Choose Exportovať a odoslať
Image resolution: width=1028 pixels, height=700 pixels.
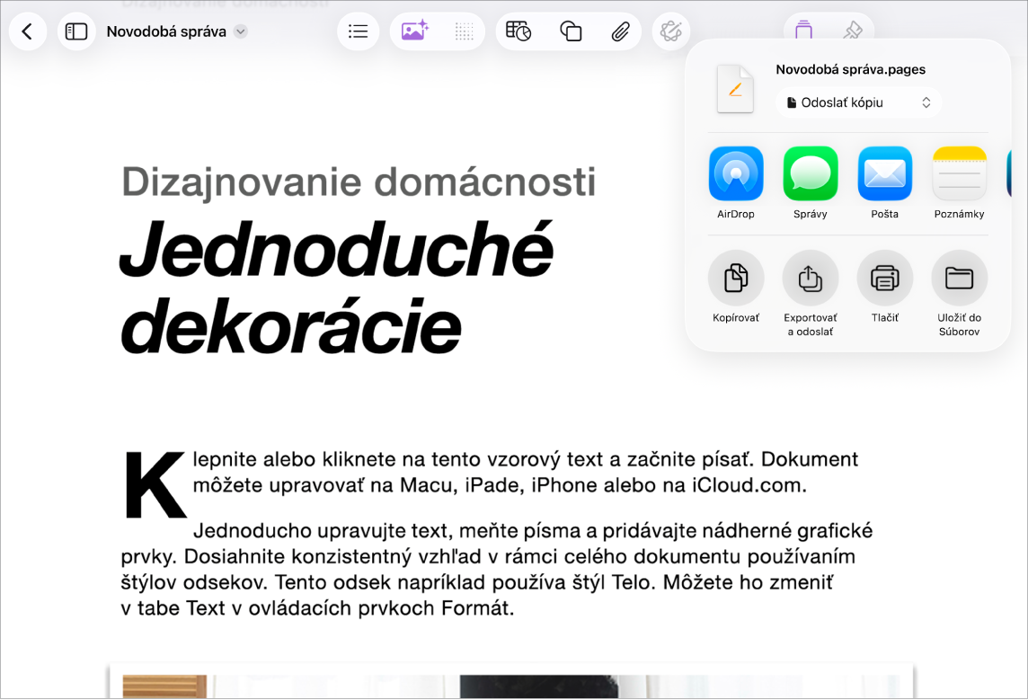[811, 293]
